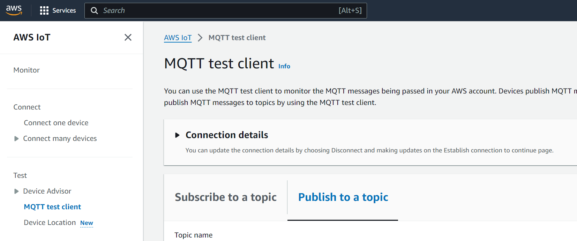Close the AWS IoT sidebar panel

pyautogui.click(x=128, y=37)
